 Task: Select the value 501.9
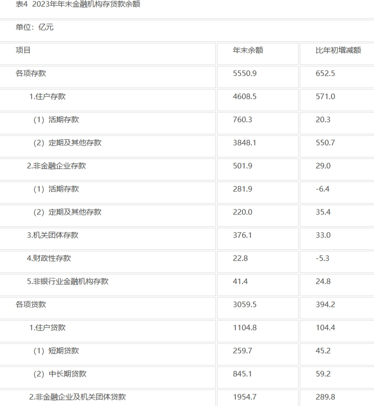pos(242,166)
